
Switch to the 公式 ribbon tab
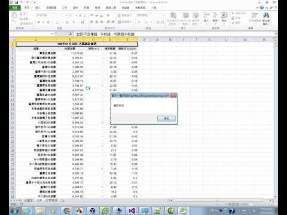65,8
